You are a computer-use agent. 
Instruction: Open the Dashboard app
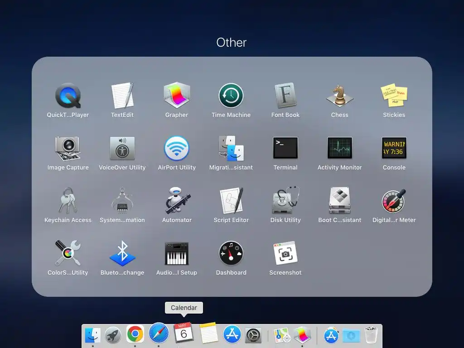(231, 253)
